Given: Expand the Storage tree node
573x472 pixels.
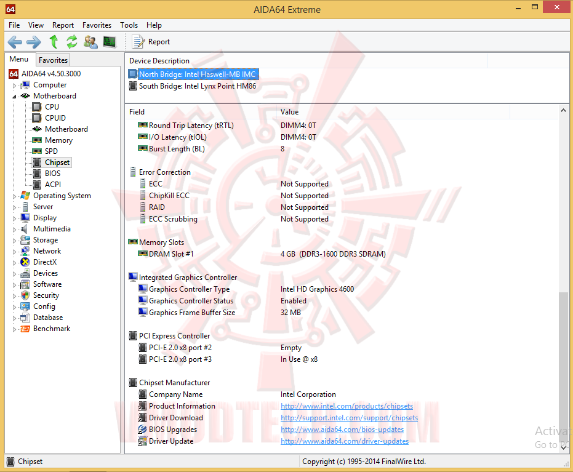Looking at the screenshot, I should (14, 241).
